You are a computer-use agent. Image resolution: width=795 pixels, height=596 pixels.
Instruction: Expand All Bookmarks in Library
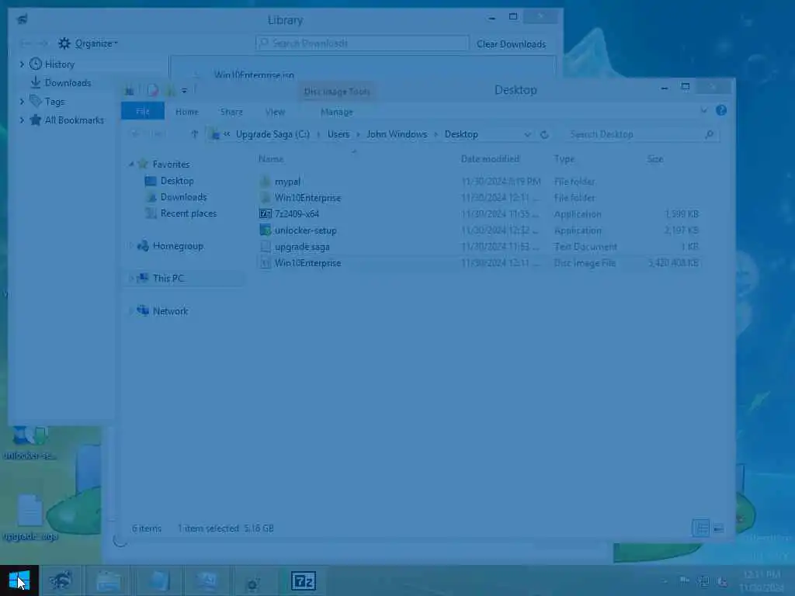point(22,120)
